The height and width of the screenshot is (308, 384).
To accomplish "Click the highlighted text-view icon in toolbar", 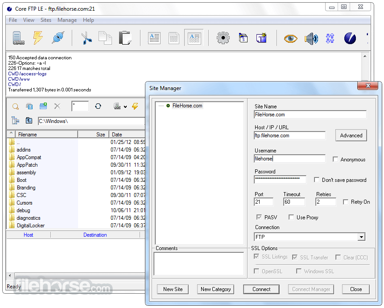I will coord(194,38).
